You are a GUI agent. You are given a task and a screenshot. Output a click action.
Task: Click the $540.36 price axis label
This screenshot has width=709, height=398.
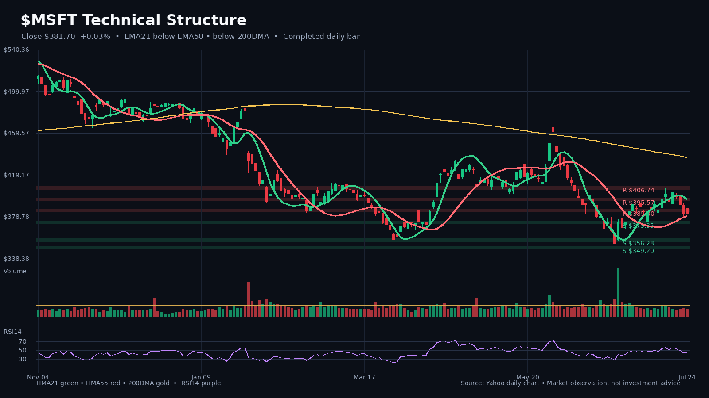pyautogui.click(x=16, y=50)
